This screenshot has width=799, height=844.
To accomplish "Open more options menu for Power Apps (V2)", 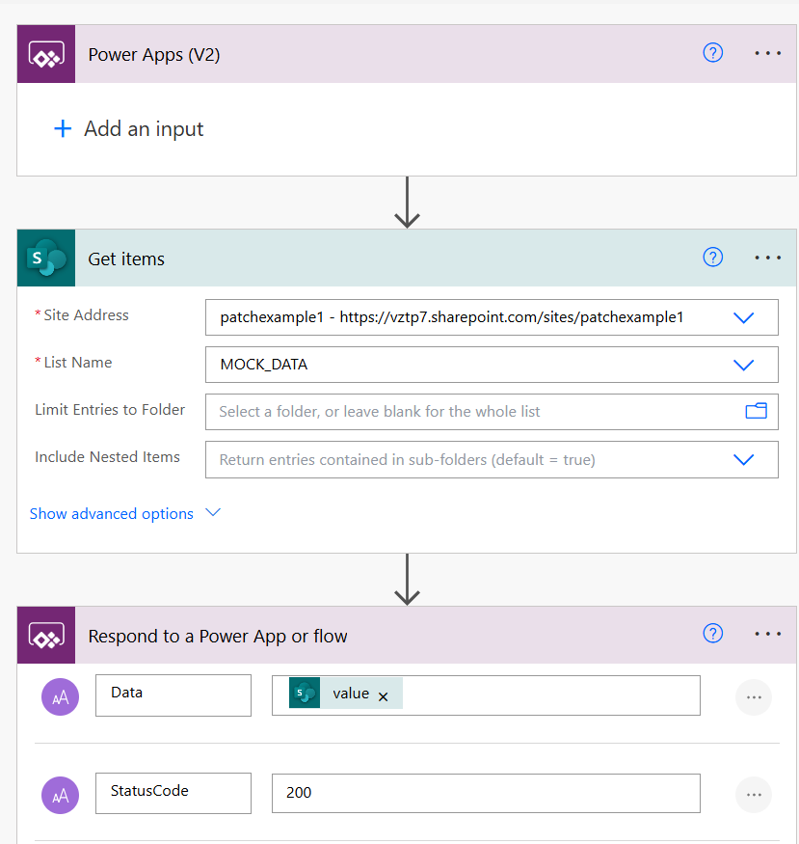I will tap(767, 53).
